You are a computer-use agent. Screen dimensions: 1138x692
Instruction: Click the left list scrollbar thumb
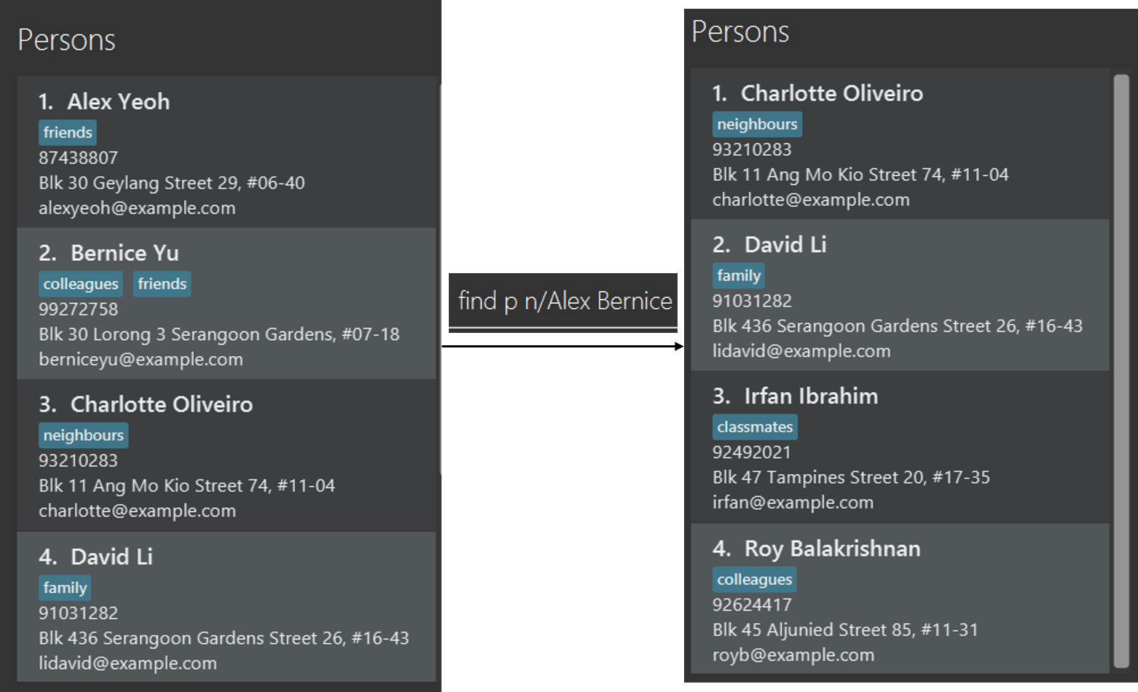pyautogui.click(x=440, y=279)
